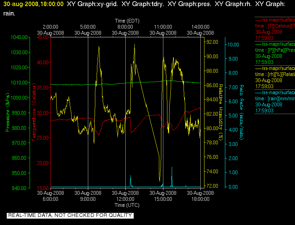Select the 1030.00 pressure tick value
The image size is (295, 225).
click(x=19, y=52)
